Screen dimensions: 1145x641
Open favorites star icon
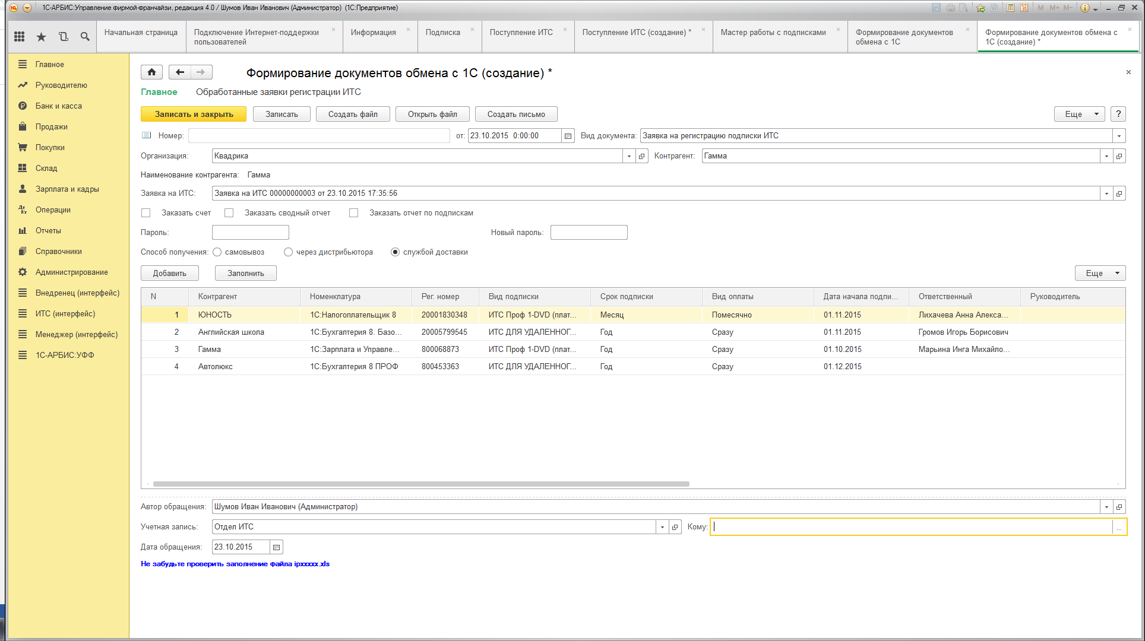[x=41, y=37]
